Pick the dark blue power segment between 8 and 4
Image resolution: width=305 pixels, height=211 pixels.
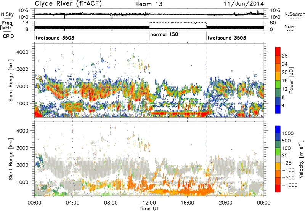point(278,101)
